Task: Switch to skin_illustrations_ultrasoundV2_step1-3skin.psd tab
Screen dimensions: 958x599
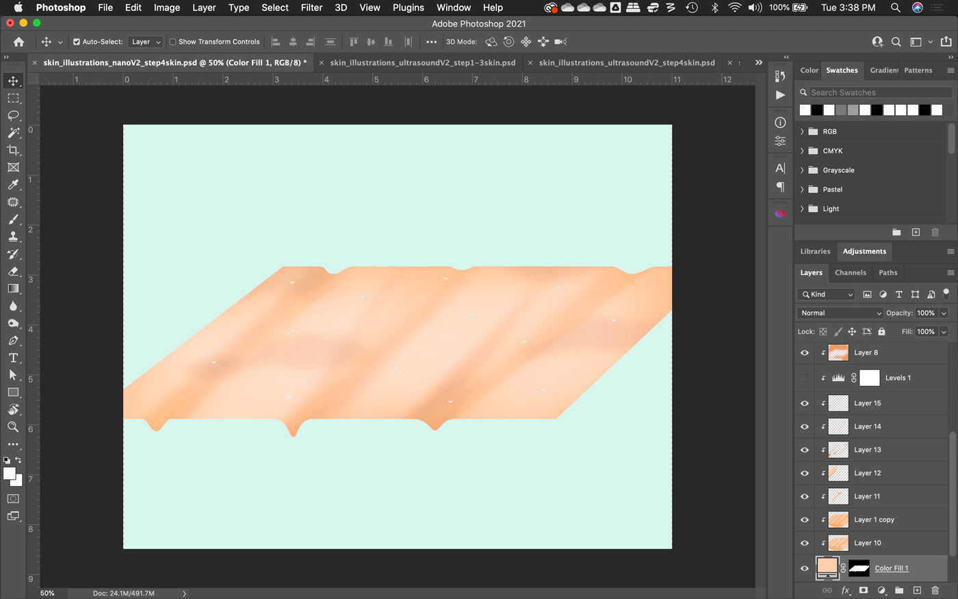Action: click(422, 62)
